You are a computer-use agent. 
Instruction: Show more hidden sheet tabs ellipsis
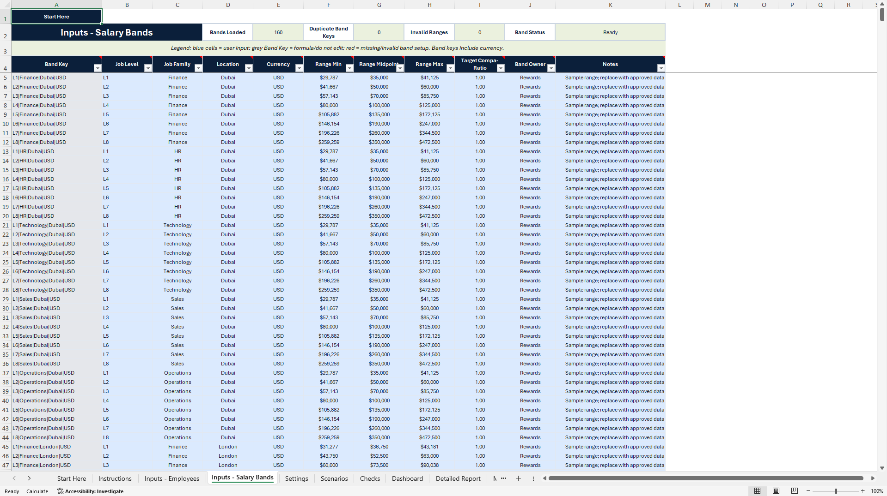point(503,478)
